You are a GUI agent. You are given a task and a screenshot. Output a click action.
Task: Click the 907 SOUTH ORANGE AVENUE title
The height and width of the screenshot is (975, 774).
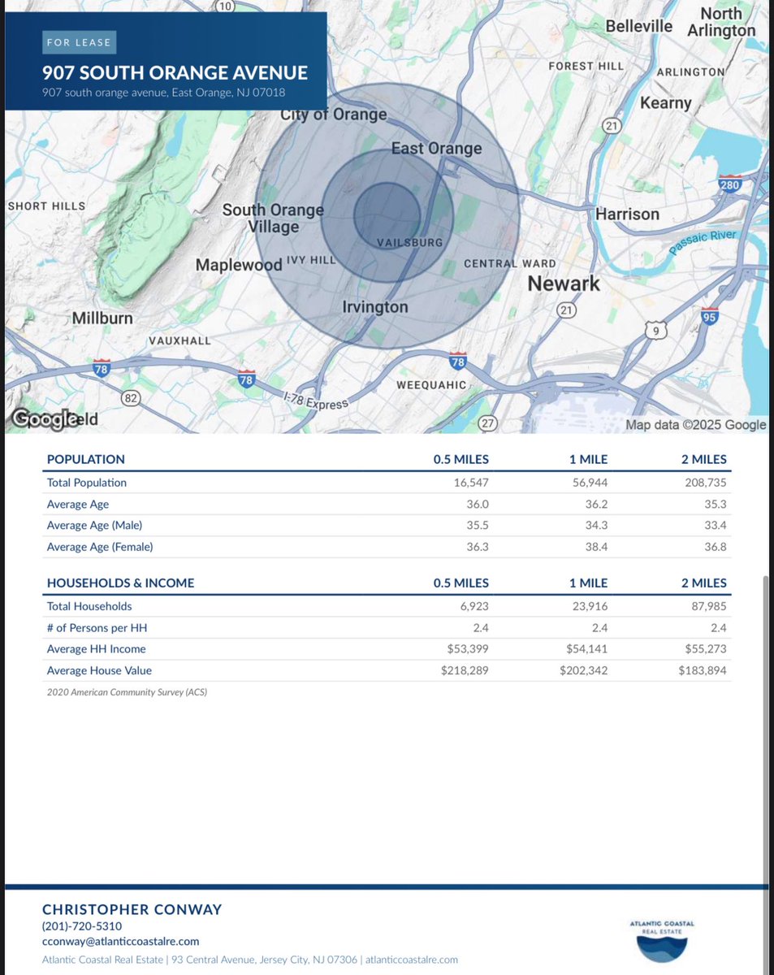click(175, 72)
